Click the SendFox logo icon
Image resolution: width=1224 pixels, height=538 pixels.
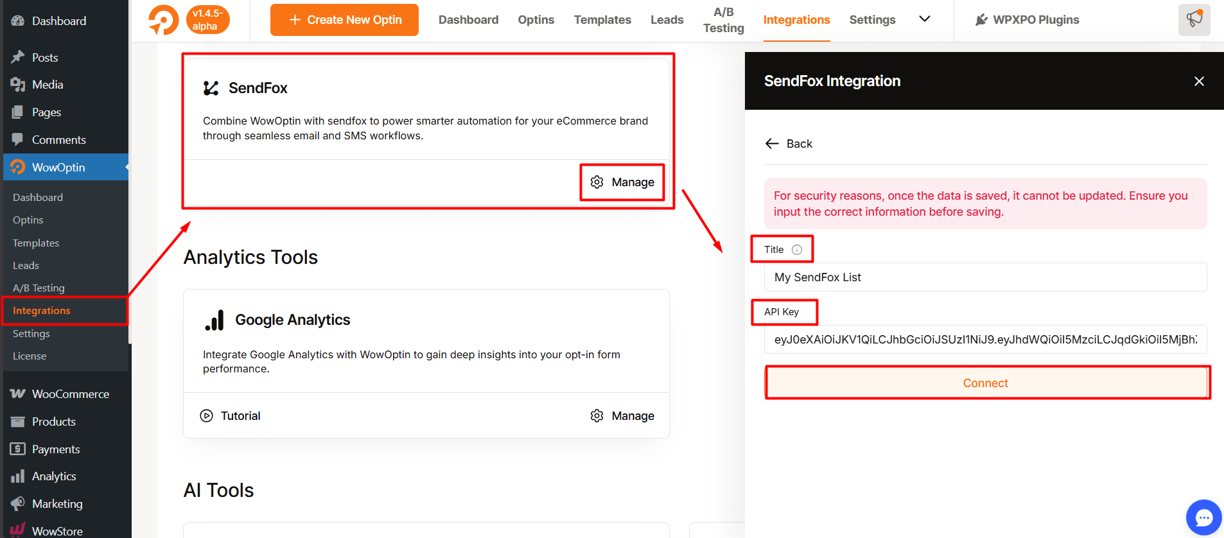click(211, 88)
